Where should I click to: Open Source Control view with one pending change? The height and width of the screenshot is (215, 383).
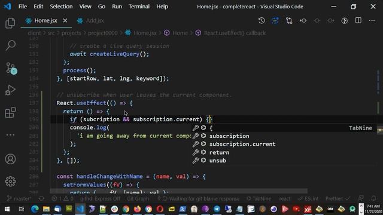(x=11, y=68)
